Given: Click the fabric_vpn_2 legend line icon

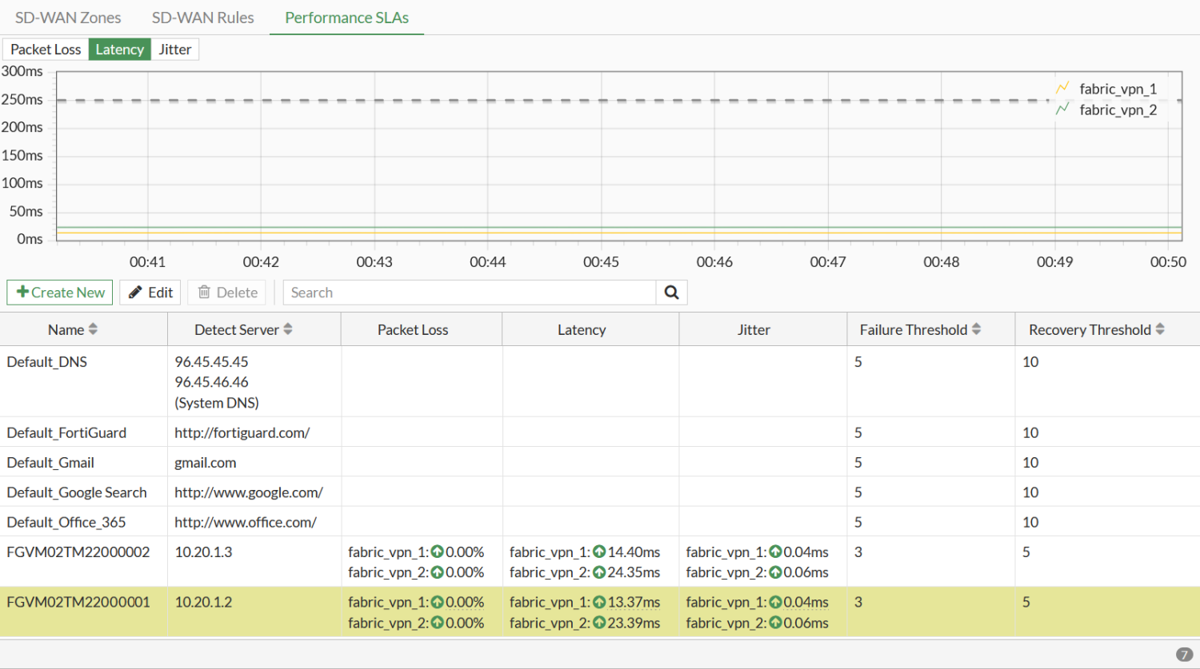Looking at the screenshot, I should tap(1062, 110).
